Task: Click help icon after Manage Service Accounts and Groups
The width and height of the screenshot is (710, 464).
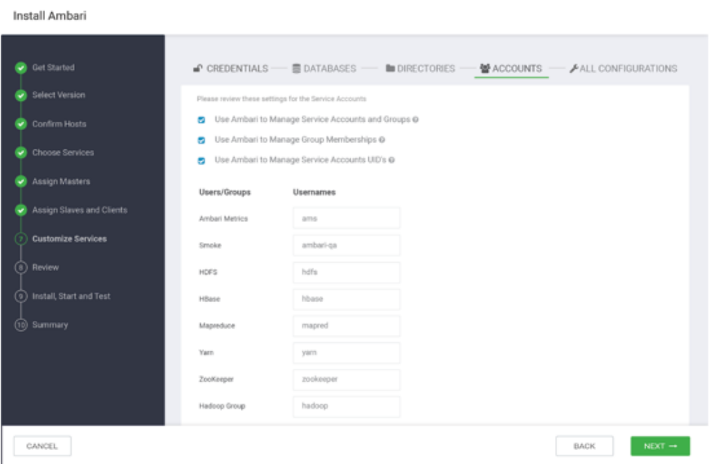Action: click(x=416, y=120)
